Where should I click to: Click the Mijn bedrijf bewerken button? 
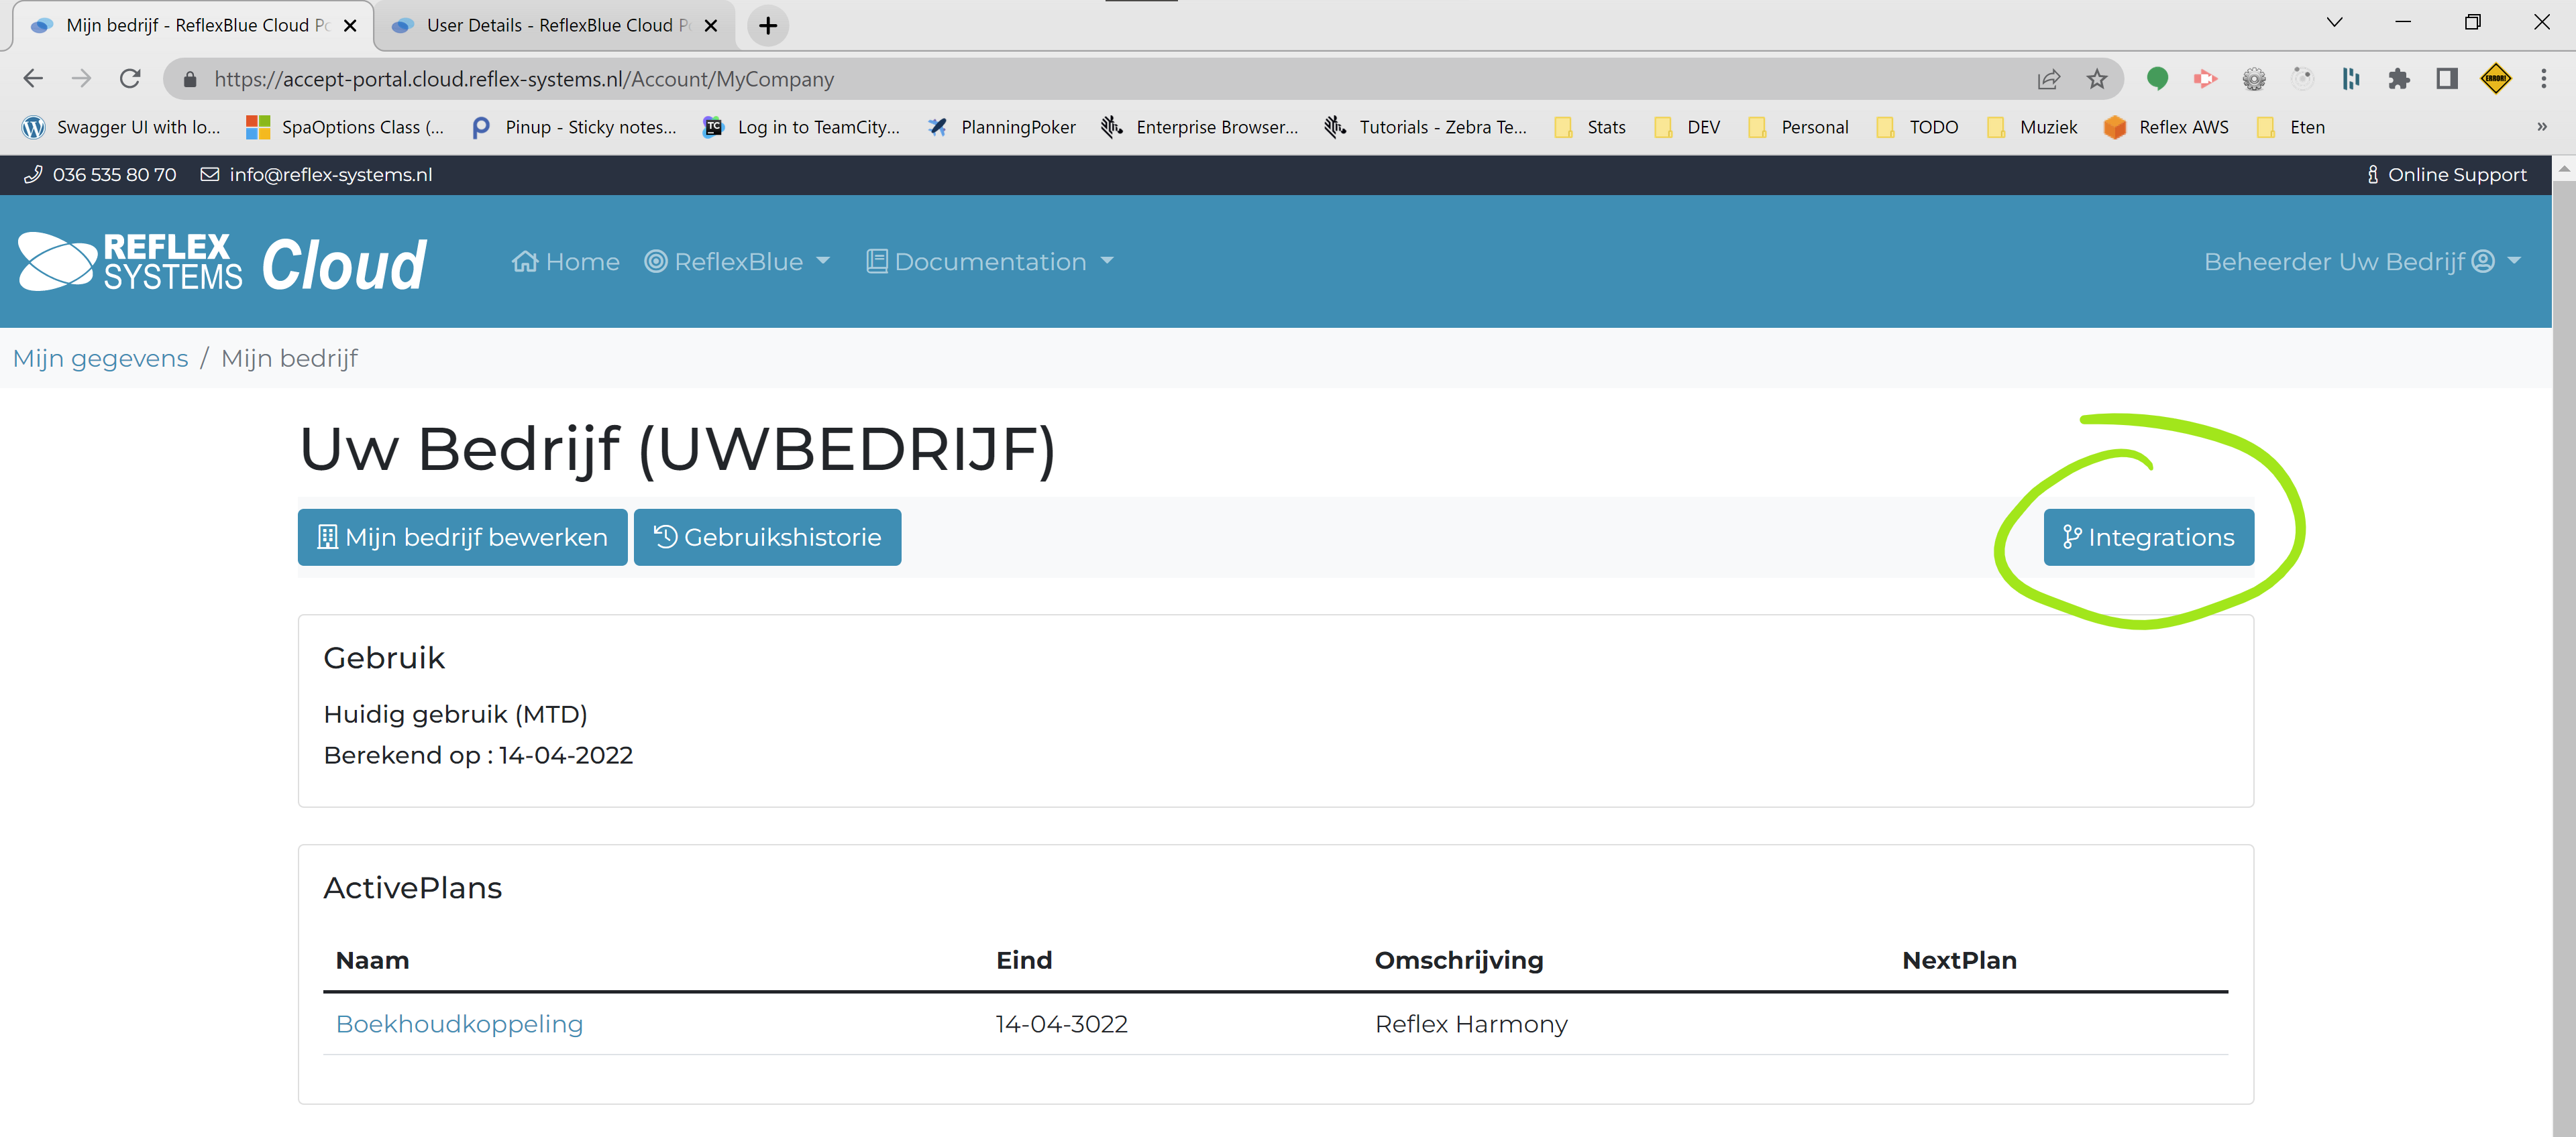click(x=462, y=538)
